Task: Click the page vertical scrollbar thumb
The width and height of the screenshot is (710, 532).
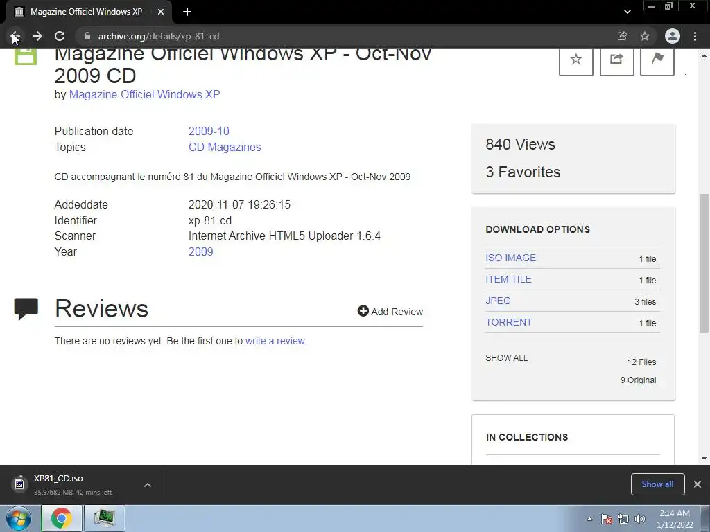Action: (704, 263)
